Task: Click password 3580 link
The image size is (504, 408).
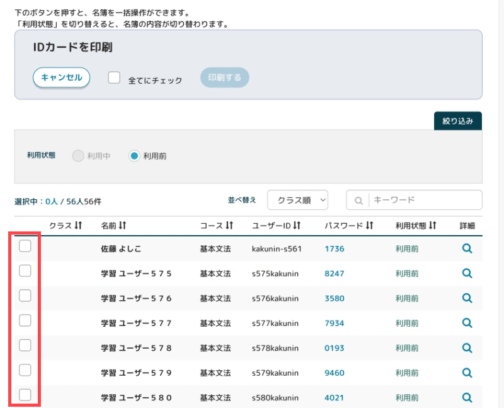Action: tap(335, 298)
